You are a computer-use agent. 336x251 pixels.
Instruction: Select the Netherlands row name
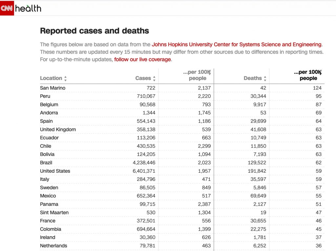click(x=53, y=246)
